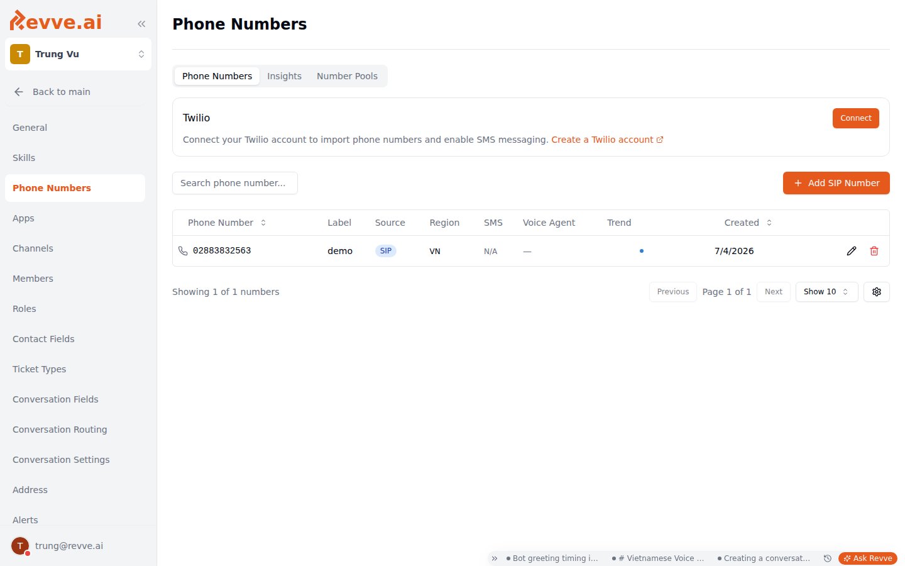Image resolution: width=905 pixels, height=566 pixels.
Task: Click the trung@revve.ai user avatar
Action: coord(20,546)
